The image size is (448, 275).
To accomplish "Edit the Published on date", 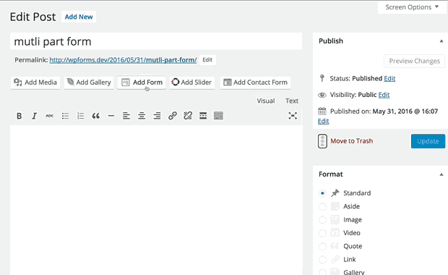I will point(323,122).
